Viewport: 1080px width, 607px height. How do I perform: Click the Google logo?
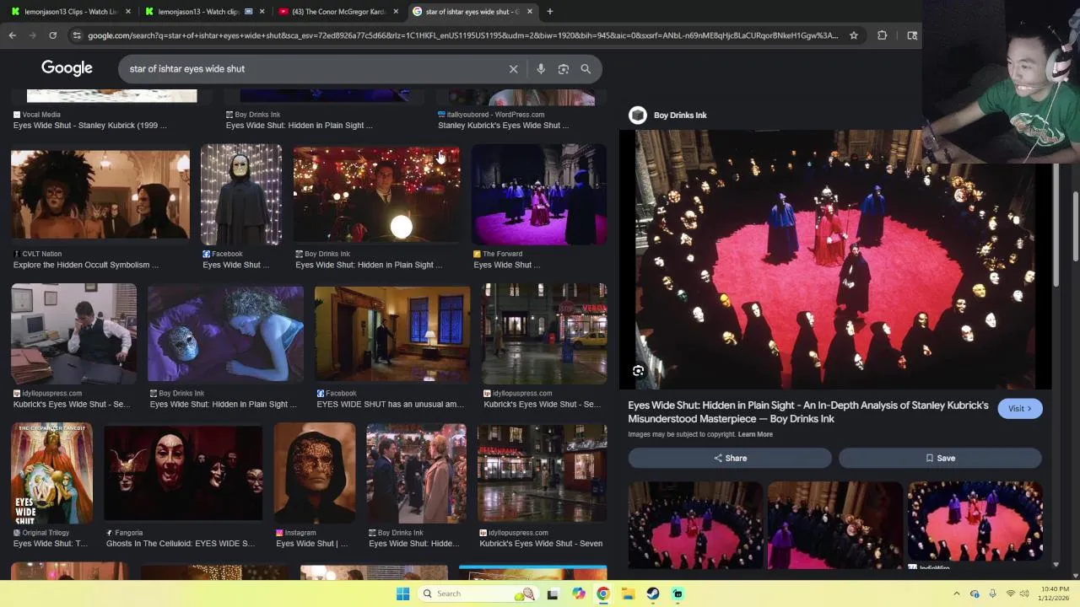click(x=67, y=68)
